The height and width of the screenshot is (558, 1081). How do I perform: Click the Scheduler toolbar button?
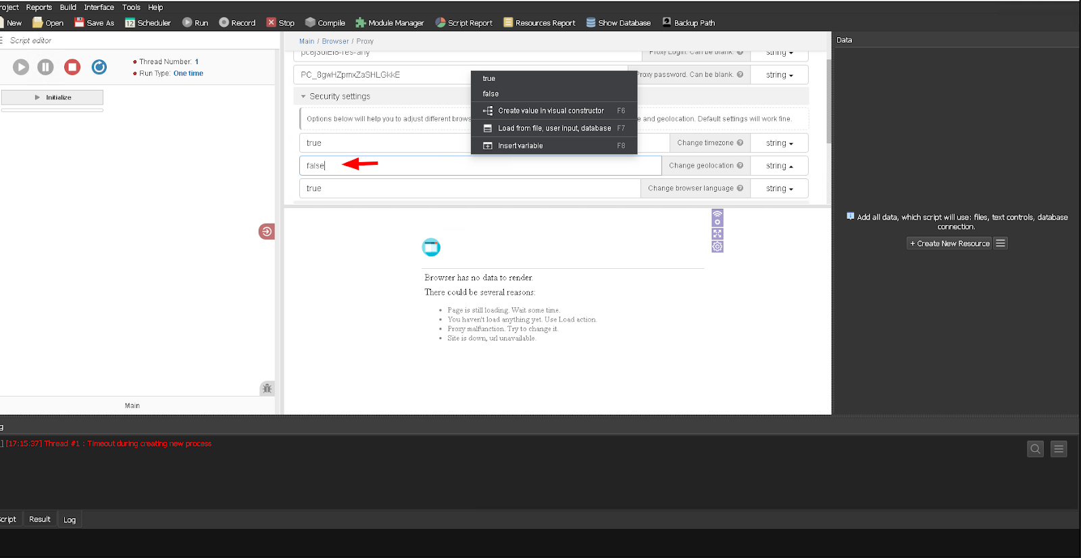[148, 23]
